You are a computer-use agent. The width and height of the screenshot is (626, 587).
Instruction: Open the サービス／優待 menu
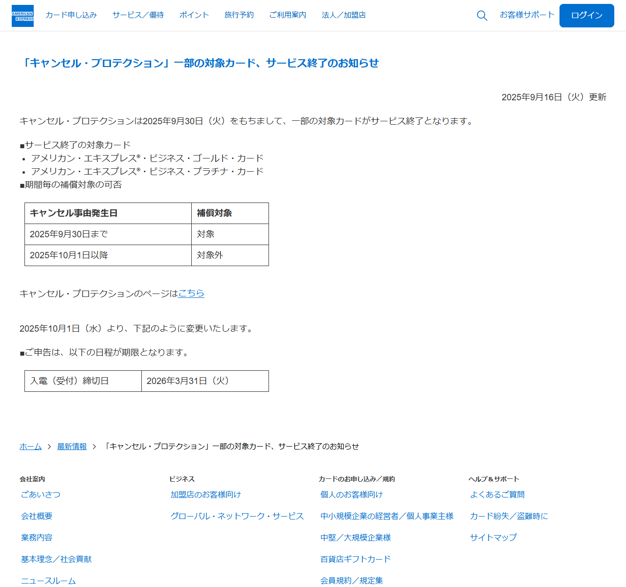(x=138, y=15)
